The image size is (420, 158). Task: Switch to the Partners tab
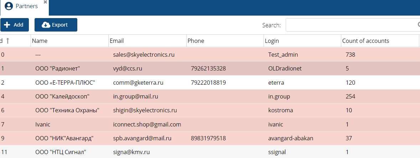pos(24,6)
